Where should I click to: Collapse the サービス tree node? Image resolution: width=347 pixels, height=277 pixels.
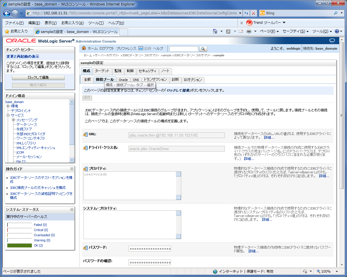pos(8,115)
